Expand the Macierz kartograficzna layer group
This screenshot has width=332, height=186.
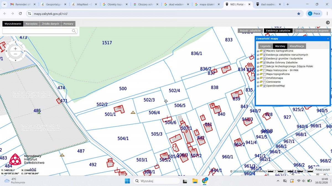point(258,51)
